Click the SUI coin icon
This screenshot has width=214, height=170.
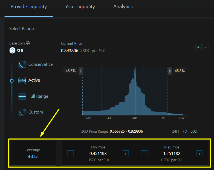pos(12,50)
